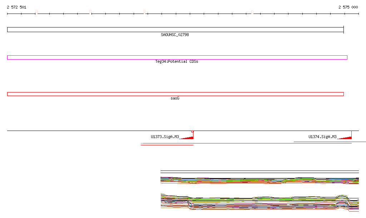Image resolution: width=366 pixels, height=218 pixels.
Task: Click the small red square above U1373 marker
Action: click(x=192, y=131)
